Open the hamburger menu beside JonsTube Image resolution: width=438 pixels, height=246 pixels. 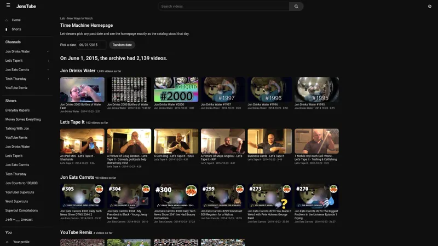tap(8, 5)
